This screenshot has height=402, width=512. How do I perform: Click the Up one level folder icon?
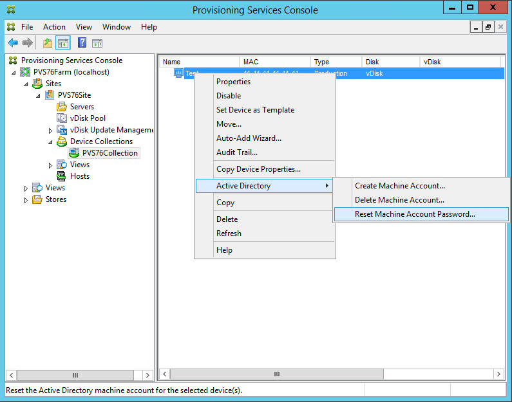48,42
